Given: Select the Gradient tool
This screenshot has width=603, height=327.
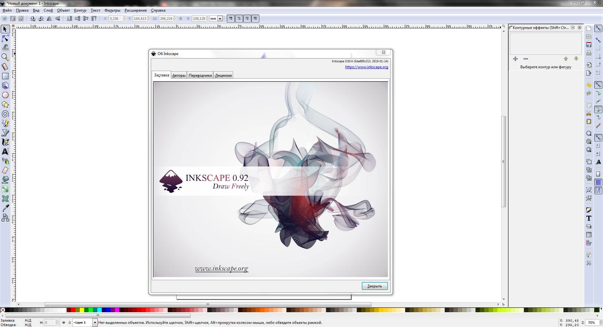Looking at the screenshot, I should tap(5, 189).
